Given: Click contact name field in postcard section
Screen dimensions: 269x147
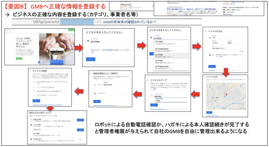Looking at the screenshot, I should pyautogui.click(x=41, y=130).
